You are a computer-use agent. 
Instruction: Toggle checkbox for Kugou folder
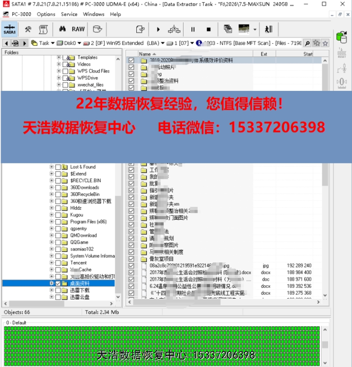pyautogui.click(x=58, y=215)
